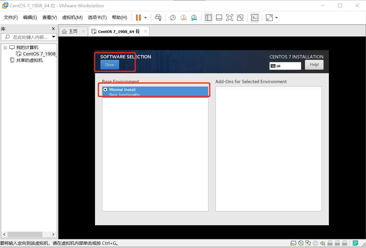Show the console view
Viewport: 366px width, 248px height.
255,18
